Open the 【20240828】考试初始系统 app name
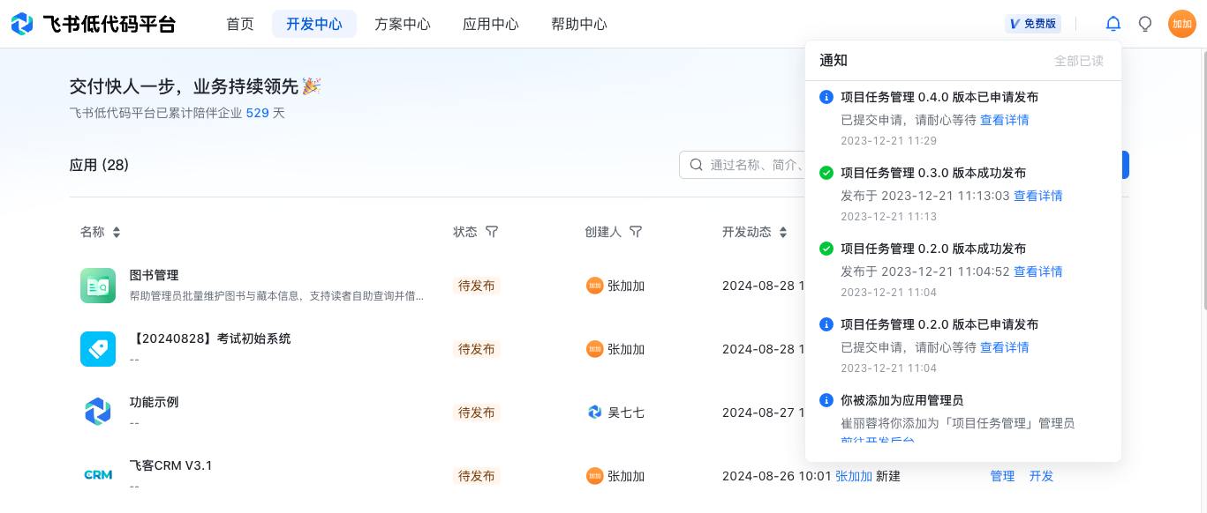The image size is (1207, 513). pyautogui.click(x=210, y=338)
